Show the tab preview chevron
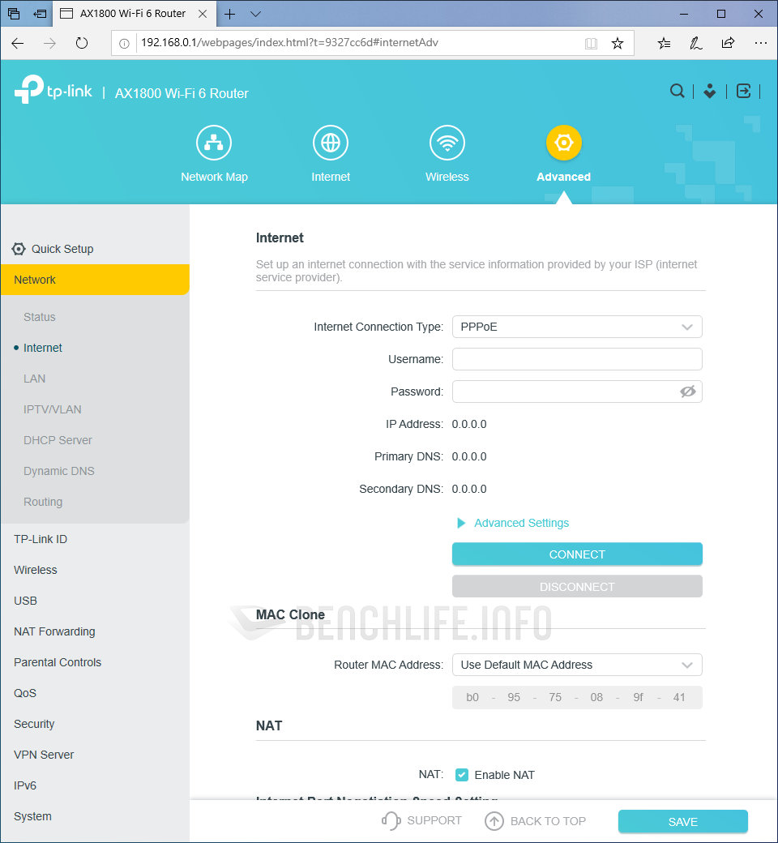778x843 pixels. tap(256, 14)
